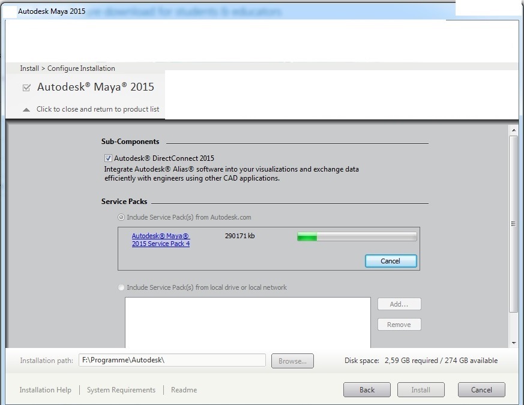Click the Sub-Components section heading
This screenshot has width=524, height=405.
(x=130, y=142)
